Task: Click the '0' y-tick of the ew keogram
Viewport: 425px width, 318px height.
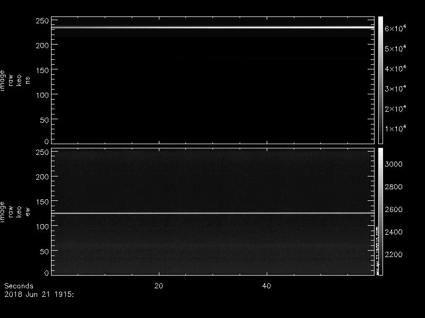Action: (x=47, y=272)
